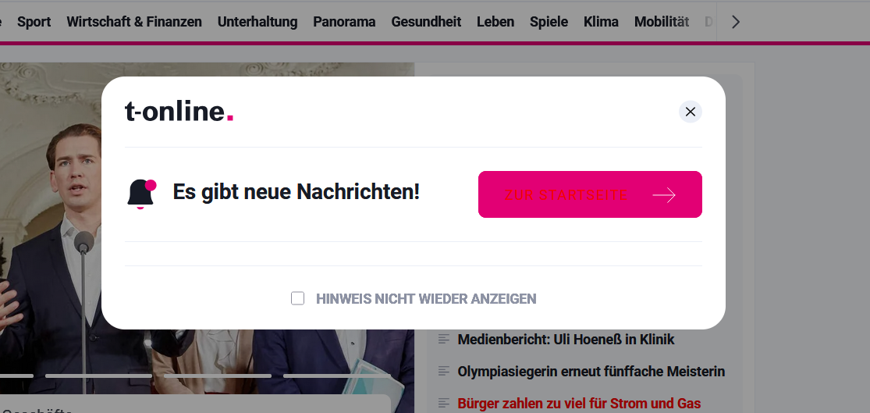Open the Leben section
The image size is (870, 413).
coord(495,22)
